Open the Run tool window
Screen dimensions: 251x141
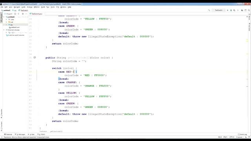(31, 134)
